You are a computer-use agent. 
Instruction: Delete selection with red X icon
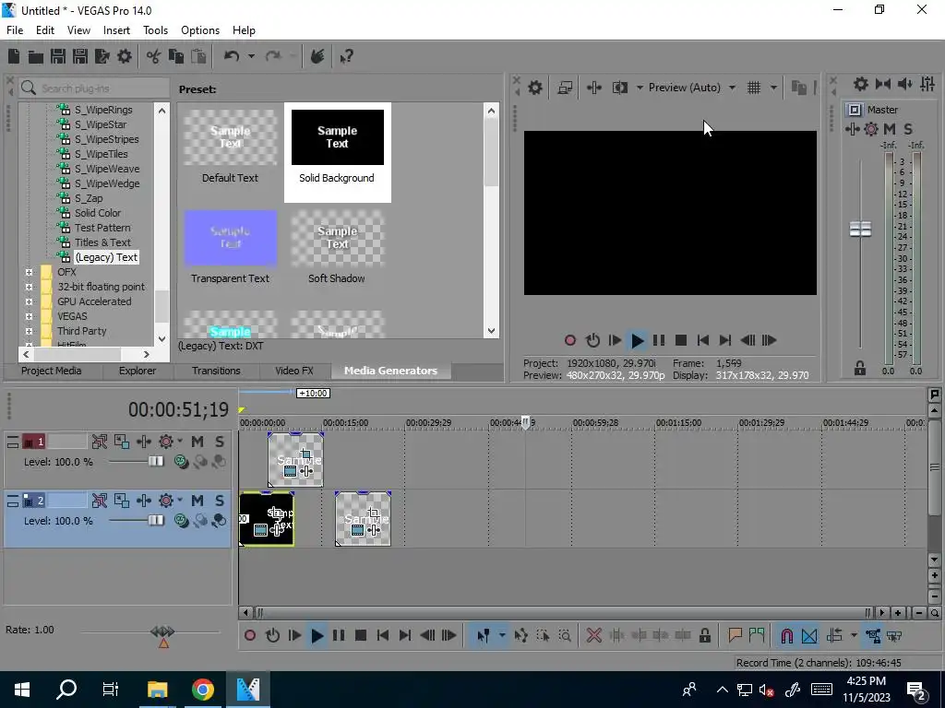(593, 636)
